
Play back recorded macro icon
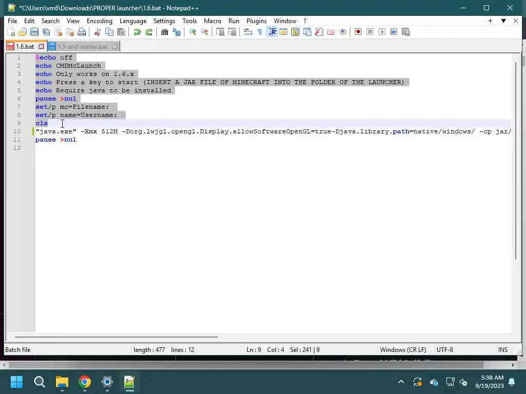[x=382, y=32]
